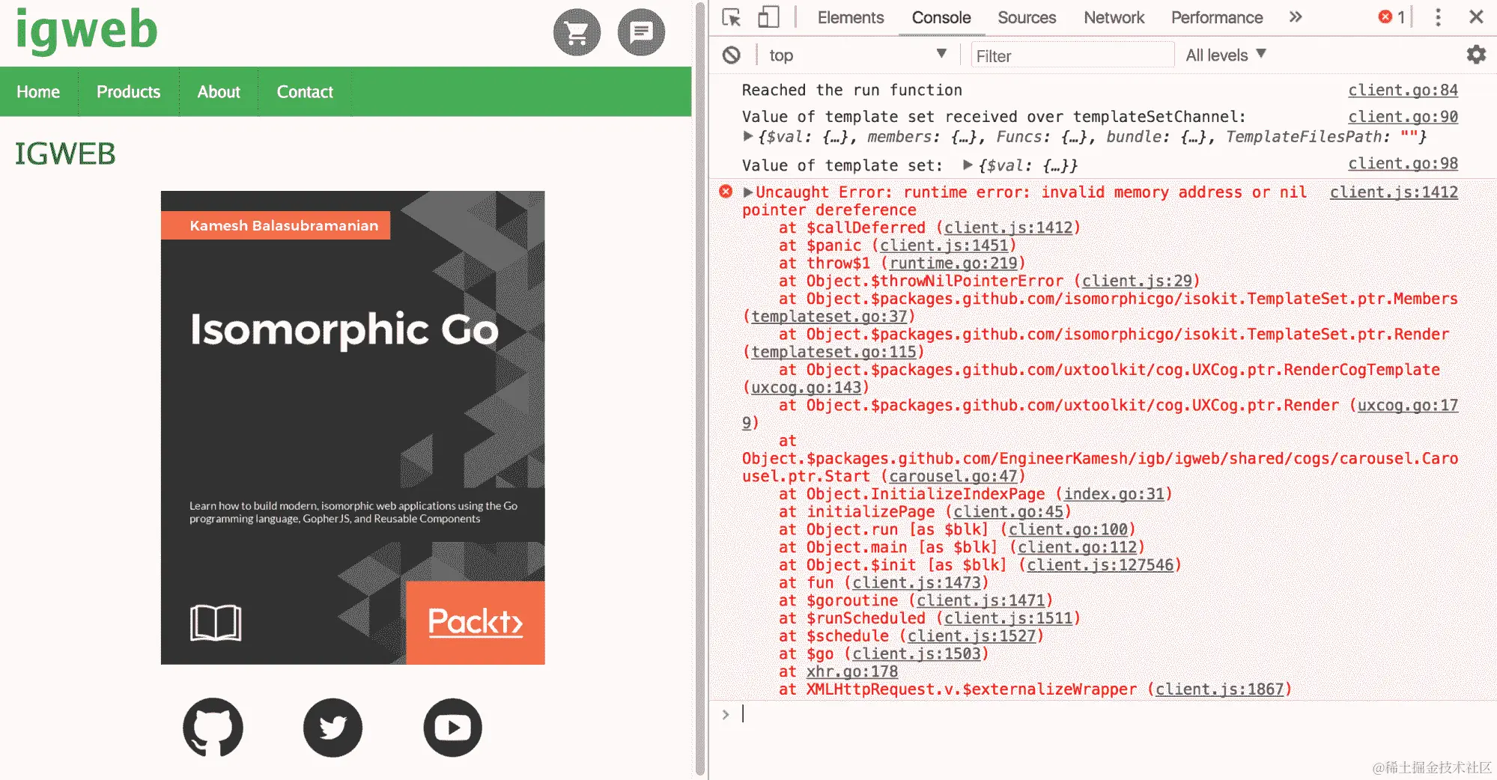This screenshot has width=1497, height=780.
Task: Click the IGWEB page heading
Action: 65,154
